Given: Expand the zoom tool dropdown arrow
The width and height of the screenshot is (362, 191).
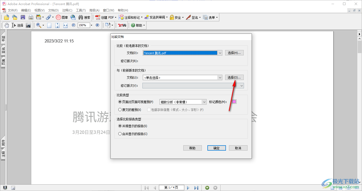Looking at the screenshot, I should click(43, 25).
